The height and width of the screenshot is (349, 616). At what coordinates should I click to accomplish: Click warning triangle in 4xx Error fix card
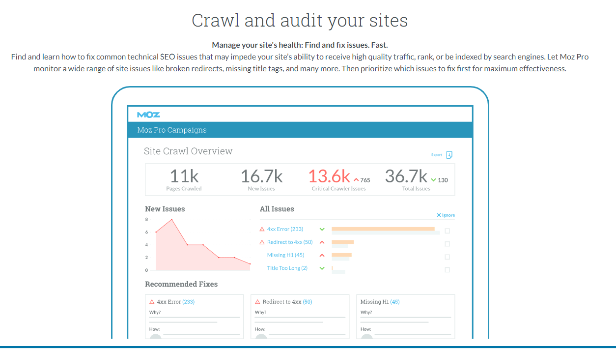[x=152, y=302]
